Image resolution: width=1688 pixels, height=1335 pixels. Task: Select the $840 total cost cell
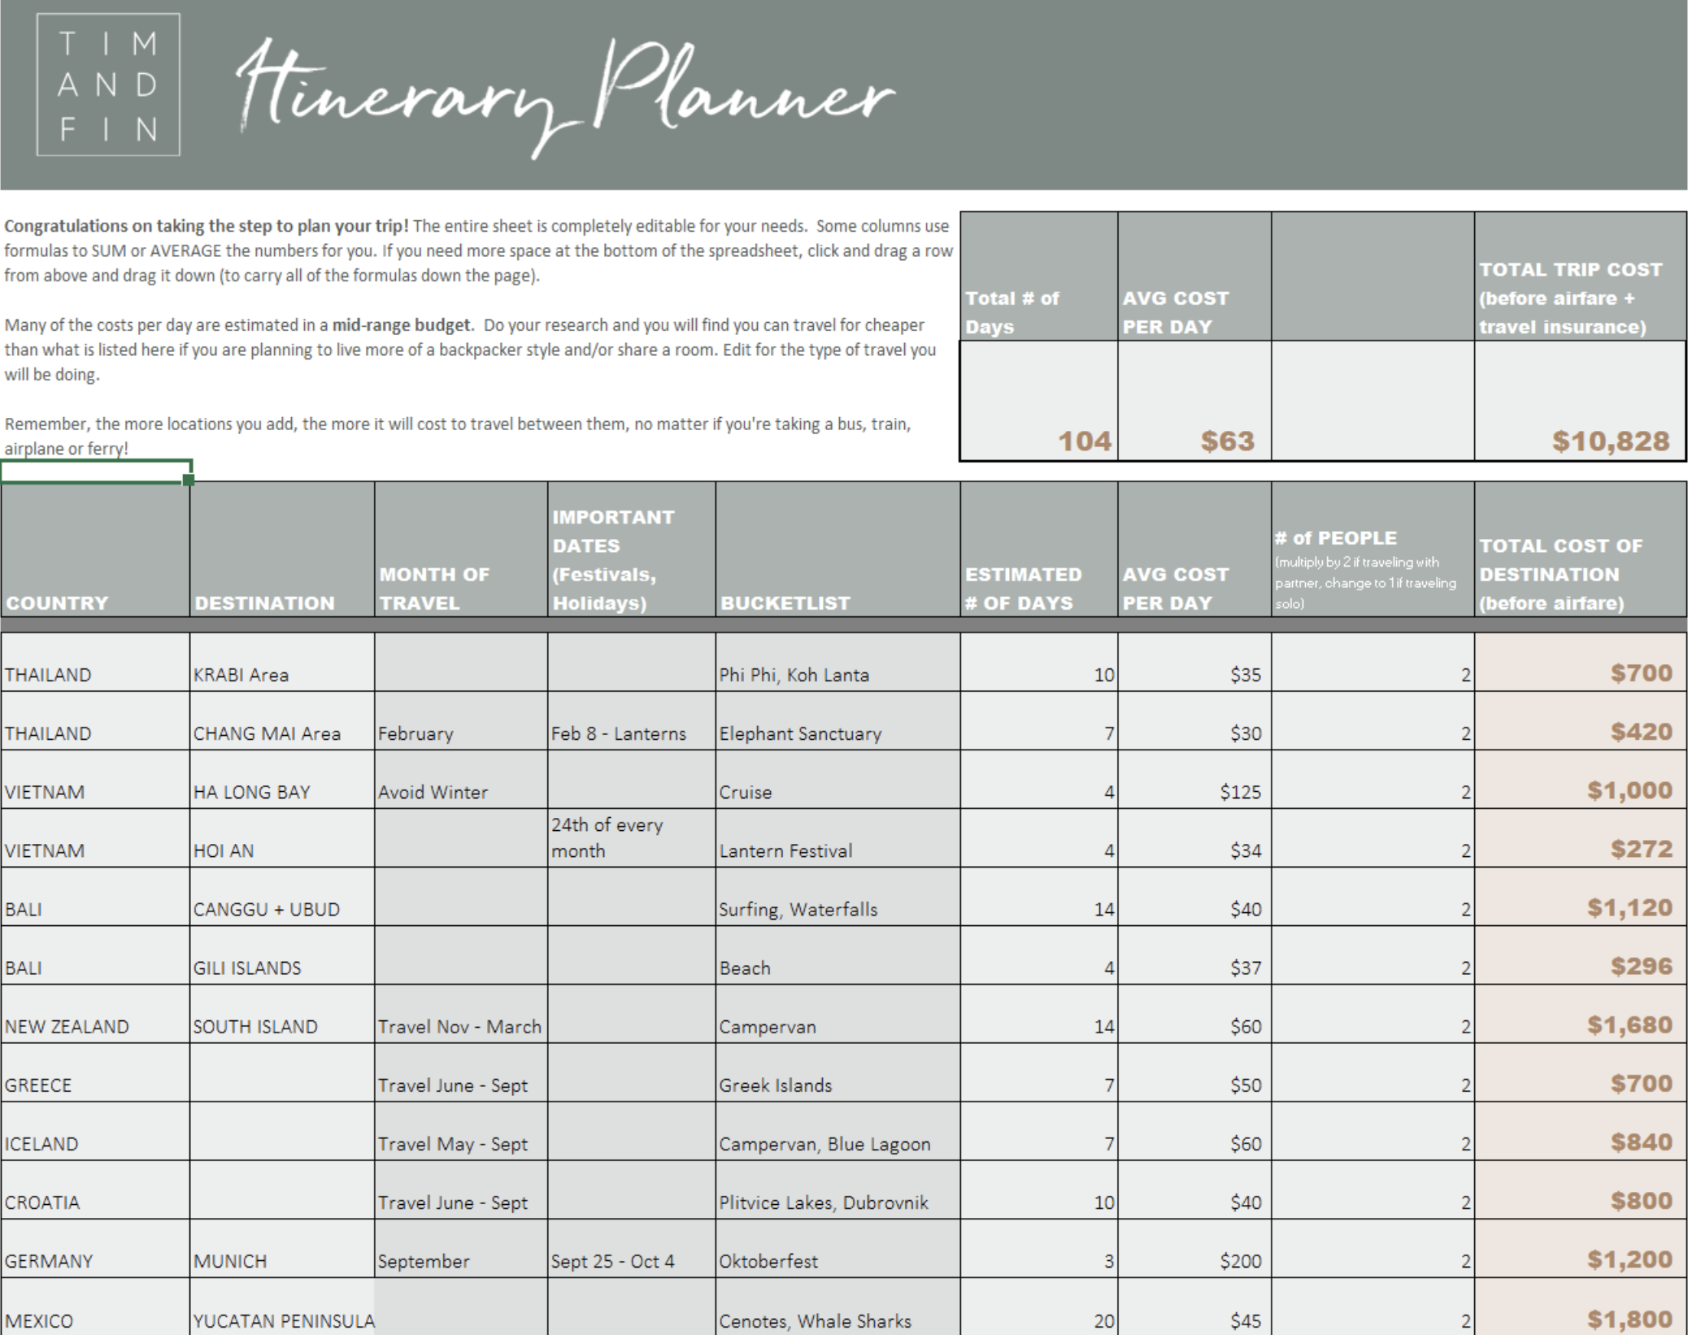point(1581,1131)
